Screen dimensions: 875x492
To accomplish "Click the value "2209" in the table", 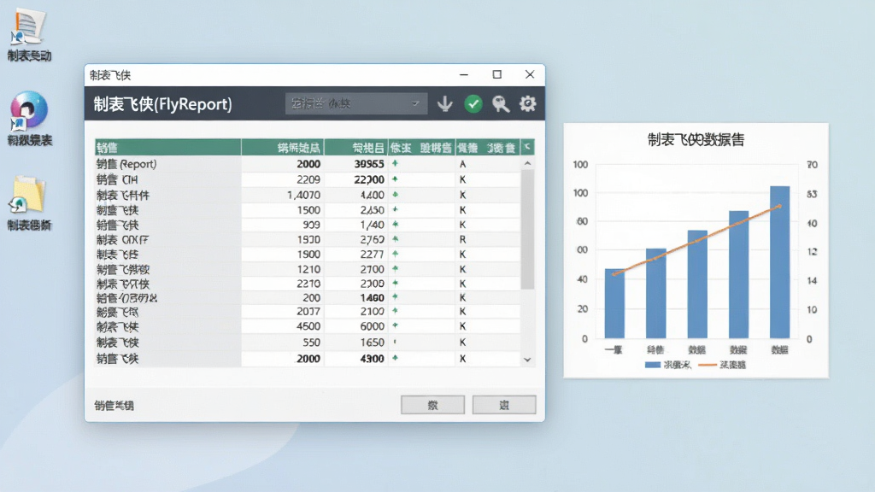I will coord(308,179).
